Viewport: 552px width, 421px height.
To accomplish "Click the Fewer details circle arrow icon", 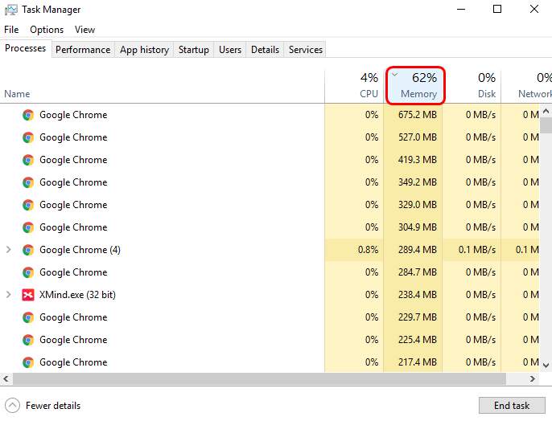I will [12, 406].
